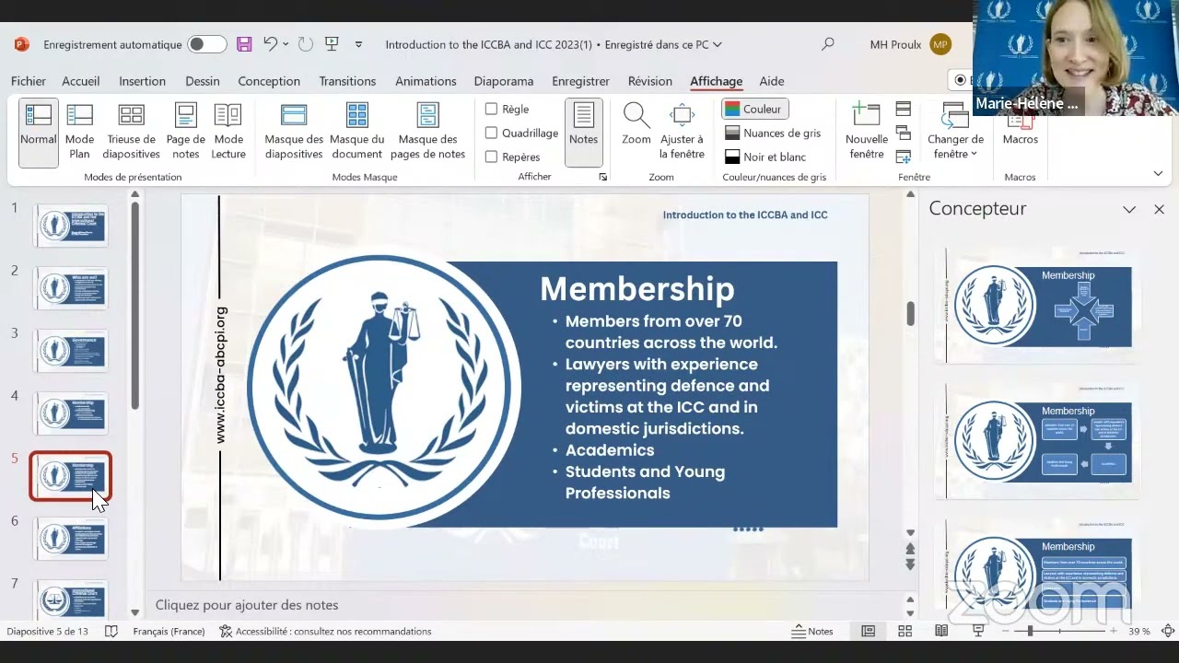Check the Quadrillage checkbox
Viewport: 1179px width, 663px height.
[x=491, y=133]
